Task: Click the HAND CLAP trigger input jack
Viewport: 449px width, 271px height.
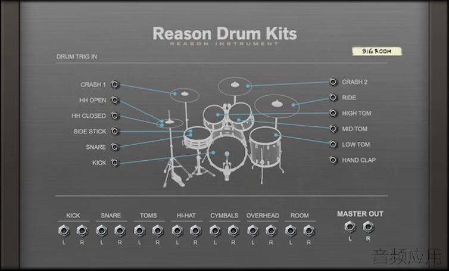Action: tap(333, 160)
